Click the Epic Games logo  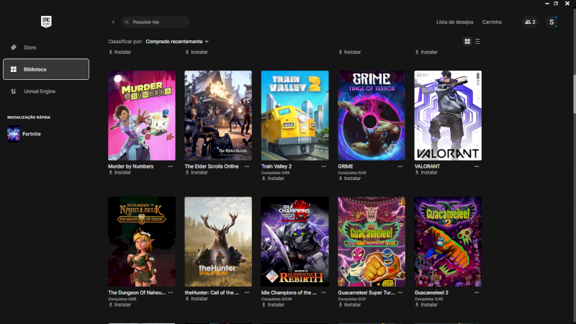pos(46,22)
